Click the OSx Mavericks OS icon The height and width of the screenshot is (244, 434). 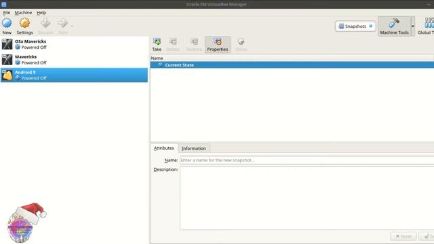(x=7, y=44)
